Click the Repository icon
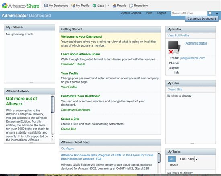This screenshot has width=221, height=176. coord(131,6)
